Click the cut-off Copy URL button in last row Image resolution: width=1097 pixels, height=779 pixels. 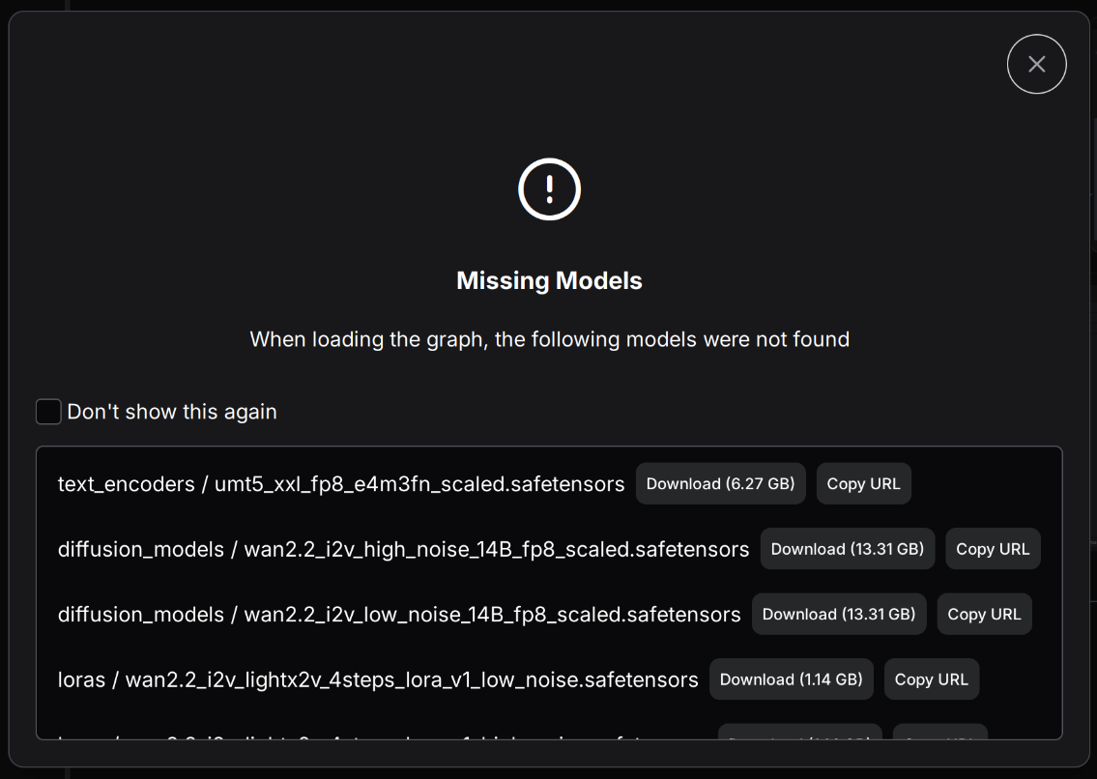[939, 733]
